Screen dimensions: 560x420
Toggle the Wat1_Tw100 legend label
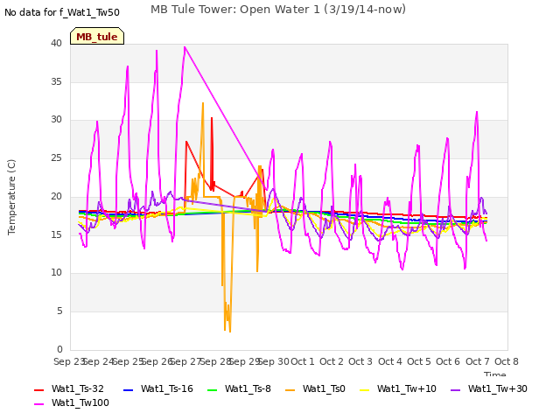[80, 402]
